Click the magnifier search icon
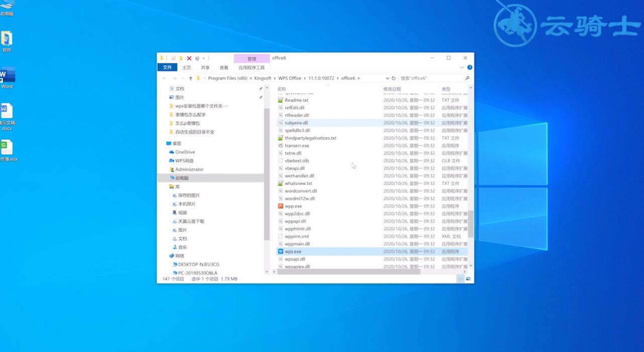Screen dimensions: 644x352 [467, 78]
